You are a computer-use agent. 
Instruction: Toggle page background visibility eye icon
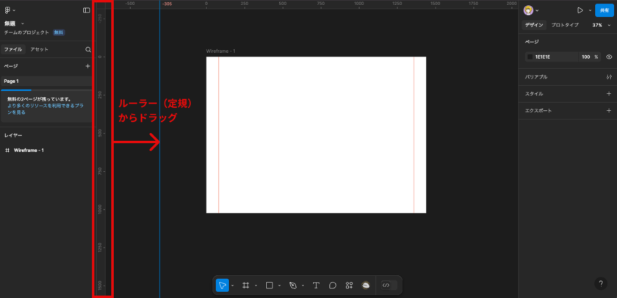point(609,57)
